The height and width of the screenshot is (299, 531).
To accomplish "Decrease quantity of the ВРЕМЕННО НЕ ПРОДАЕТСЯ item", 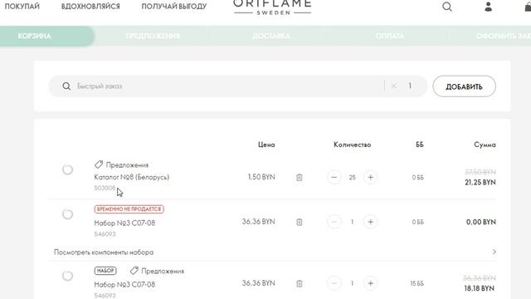I will 334,222.
